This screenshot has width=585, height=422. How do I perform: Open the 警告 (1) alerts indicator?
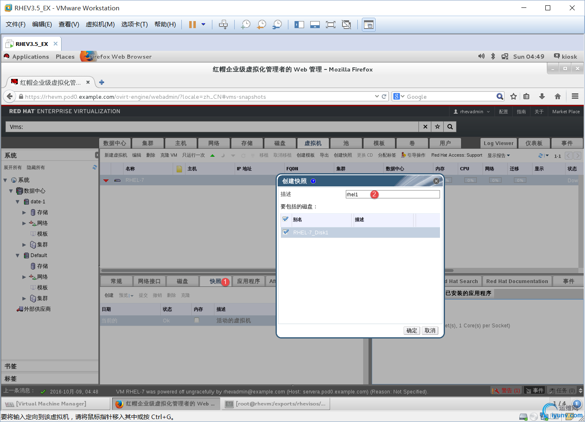pyautogui.click(x=506, y=391)
